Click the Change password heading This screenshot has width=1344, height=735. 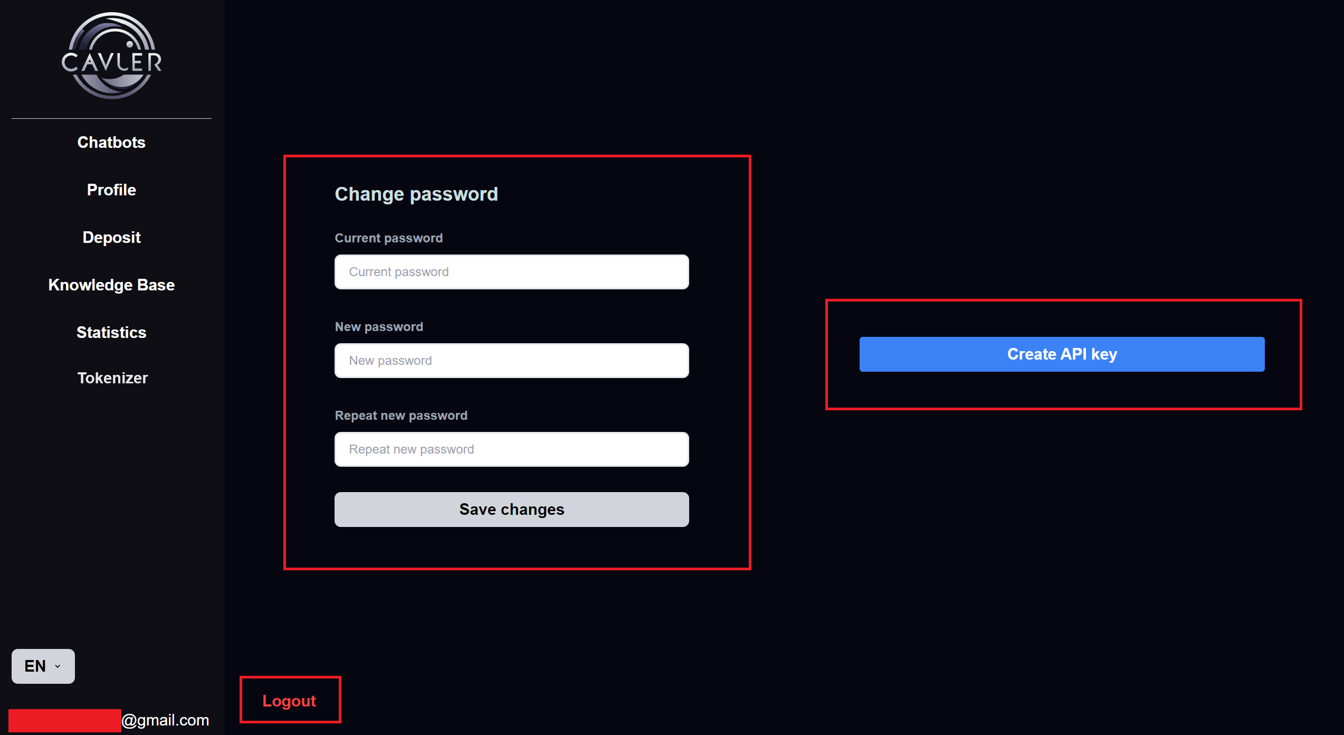coord(416,194)
